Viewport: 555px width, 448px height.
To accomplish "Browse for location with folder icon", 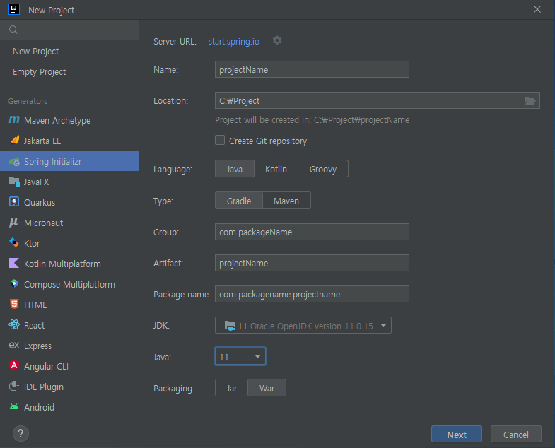I will pyautogui.click(x=530, y=101).
